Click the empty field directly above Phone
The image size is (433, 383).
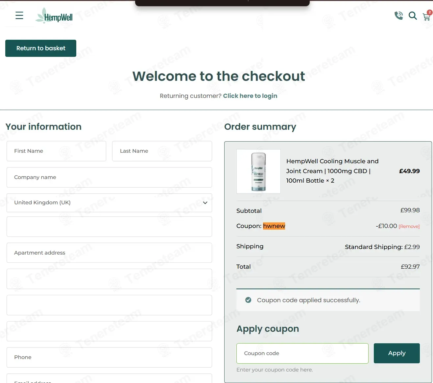pyautogui.click(x=109, y=331)
